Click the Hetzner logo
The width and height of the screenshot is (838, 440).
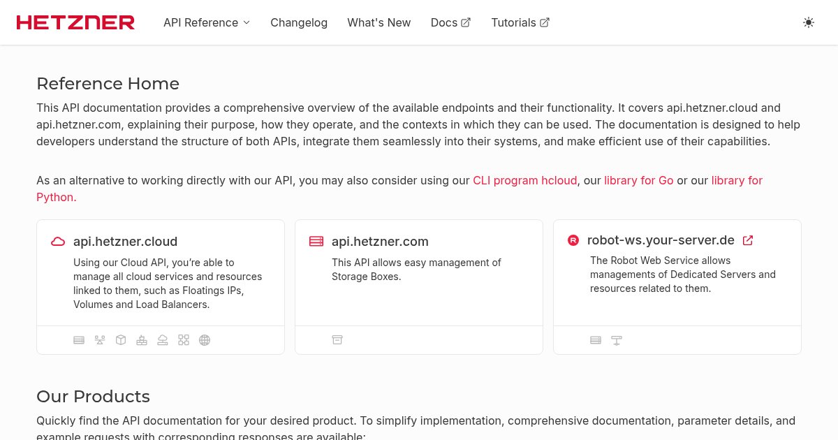(75, 22)
